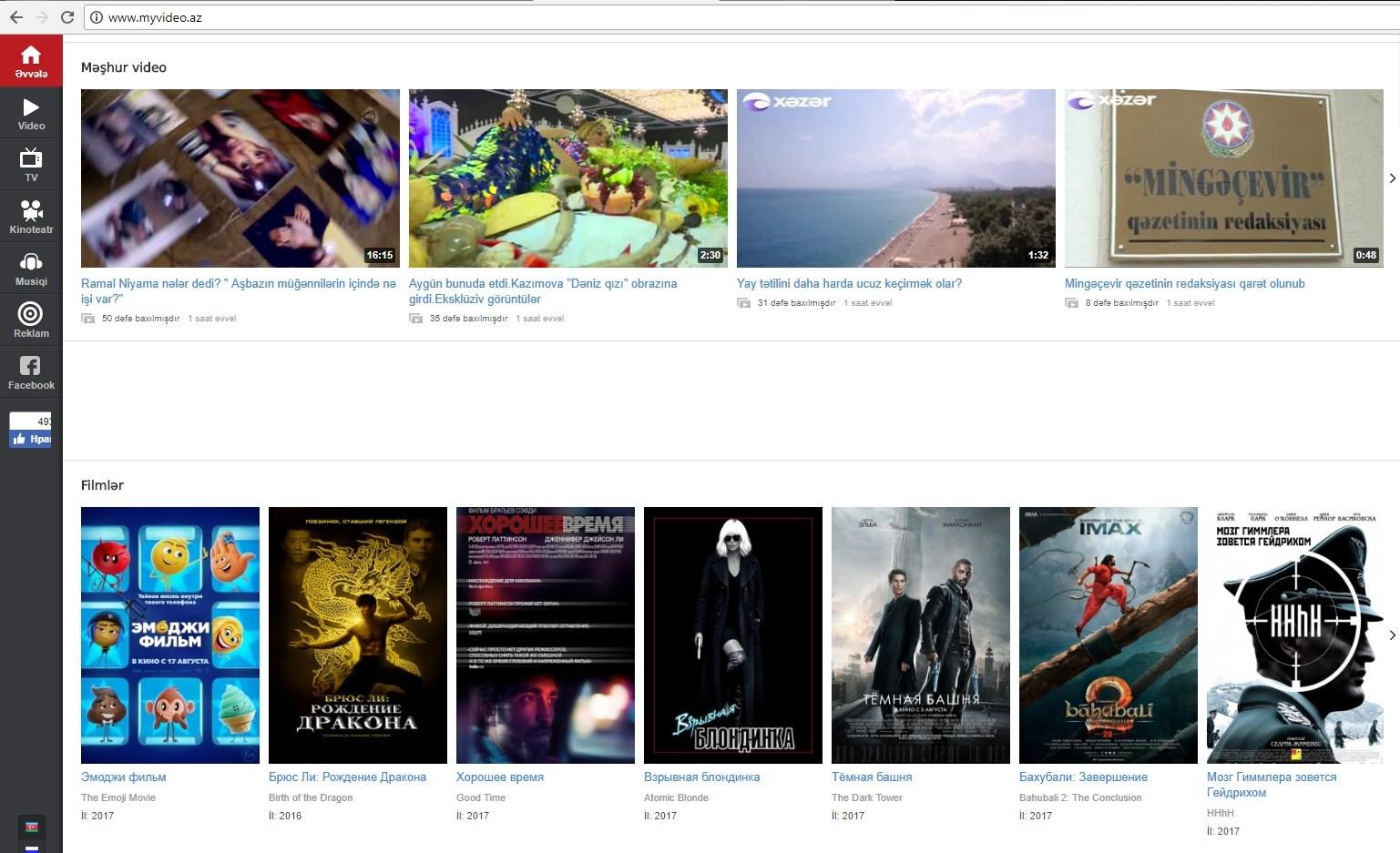The image size is (1400, 853).
Task: Click the '35 dəfə baxılmışdır' view count
Action: [x=468, y=319]
